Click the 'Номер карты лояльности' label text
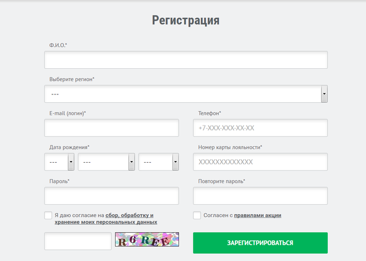This screenshot has height=261, width=366. point(230,147)
